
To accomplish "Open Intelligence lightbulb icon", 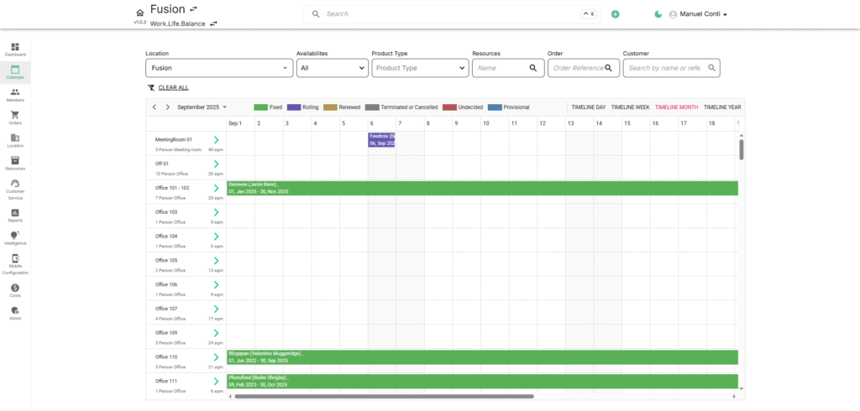I will 15,237.
